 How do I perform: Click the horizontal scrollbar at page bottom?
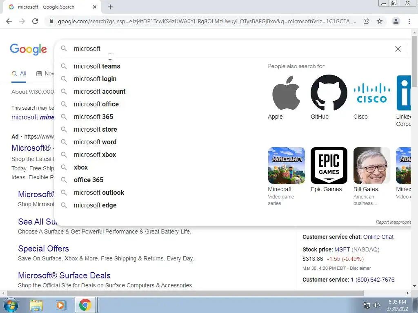pyautogui.click(x=185, y=293)
